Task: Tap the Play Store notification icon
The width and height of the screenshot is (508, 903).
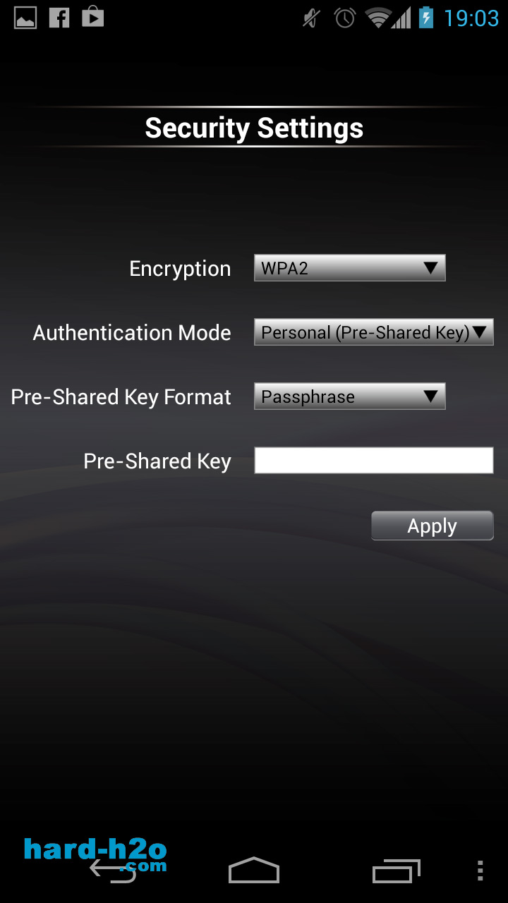Action: pyautogui.click(x=92, y=18)
